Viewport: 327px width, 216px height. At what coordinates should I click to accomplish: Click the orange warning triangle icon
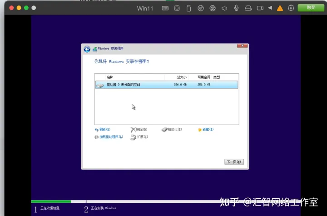[280, 8]
